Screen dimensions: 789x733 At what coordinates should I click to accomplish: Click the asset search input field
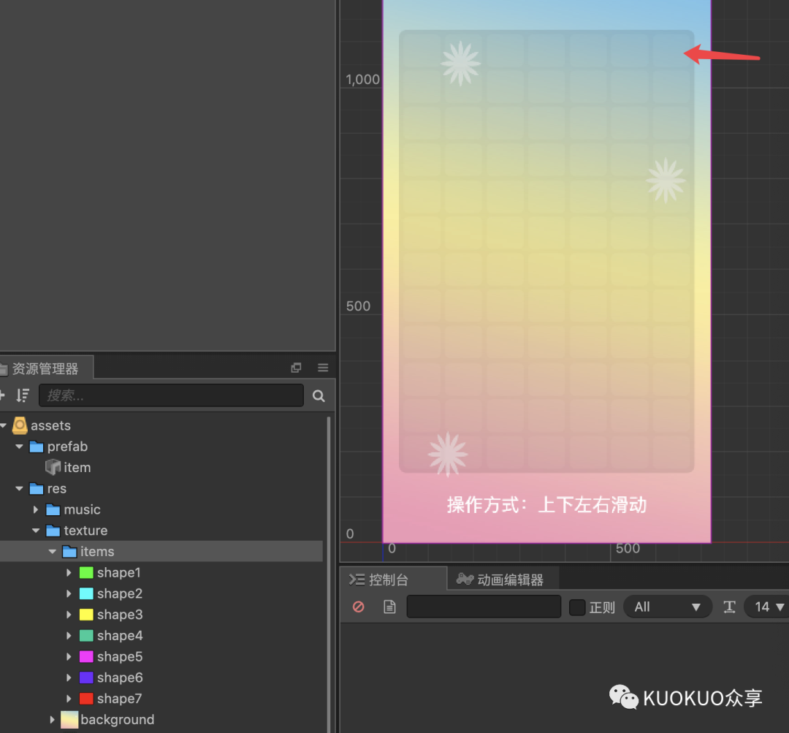[x=171, y=395]
